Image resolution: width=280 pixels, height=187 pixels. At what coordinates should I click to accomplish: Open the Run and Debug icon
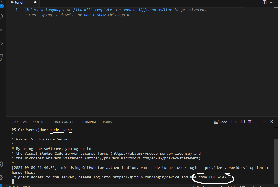[x=1, y=43]
